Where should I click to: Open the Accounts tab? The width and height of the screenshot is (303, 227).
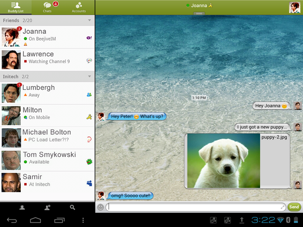click(x=79, y=8)
